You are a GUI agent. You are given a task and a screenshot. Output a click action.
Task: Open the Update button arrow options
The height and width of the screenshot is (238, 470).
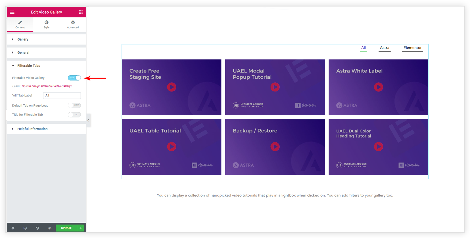(81, 228)
